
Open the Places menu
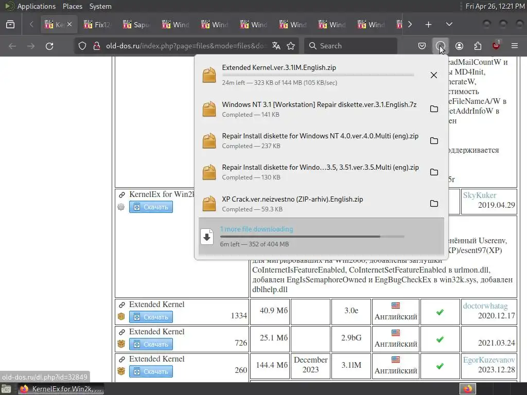pos(72,6)
